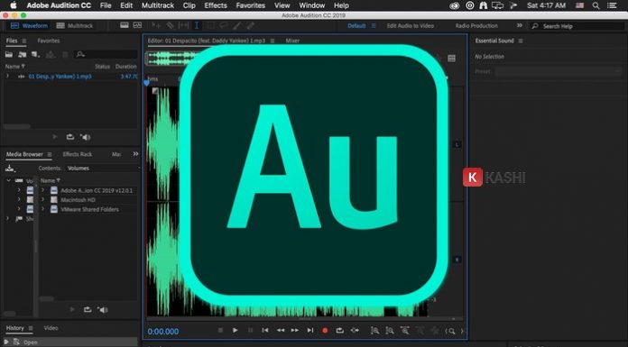Move playhead to previous marker
This screenshot has height=347, width=628.
click(x=265, y=330)
